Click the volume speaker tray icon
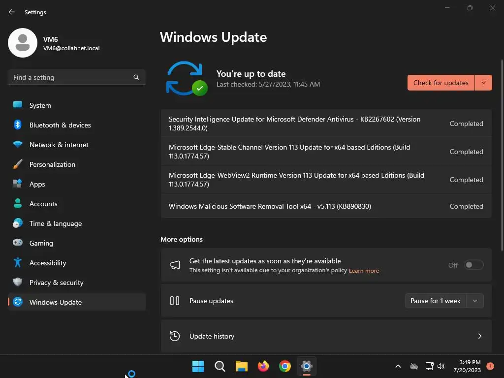This screenshot has width=504, height=378. click(441, 366)
